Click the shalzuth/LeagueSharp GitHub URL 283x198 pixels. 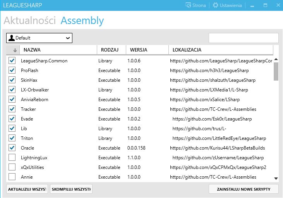pyautogui.click(x=213, y=80)
